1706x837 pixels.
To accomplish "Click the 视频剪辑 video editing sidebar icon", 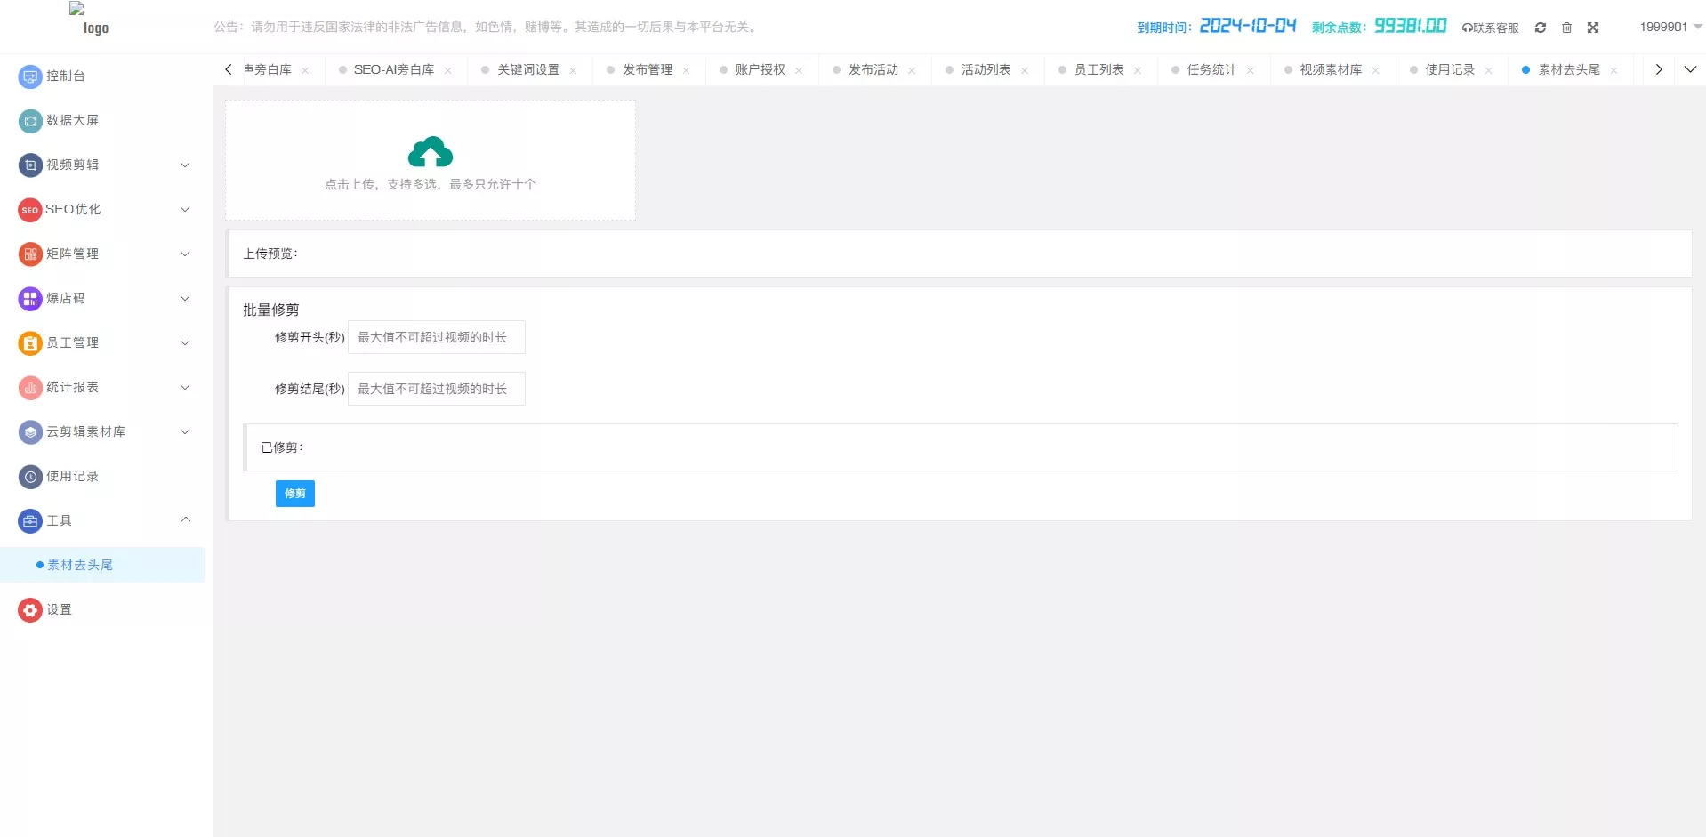I will pos(28,165).
